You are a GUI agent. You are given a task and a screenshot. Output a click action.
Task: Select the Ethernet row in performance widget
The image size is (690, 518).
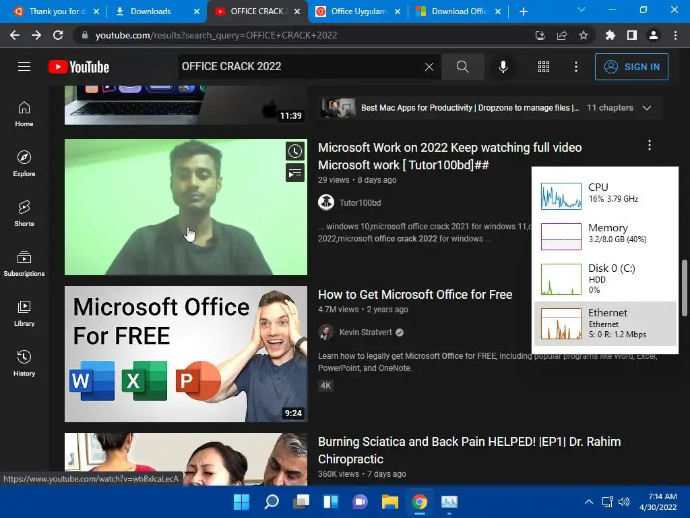(x=605, y=324)
